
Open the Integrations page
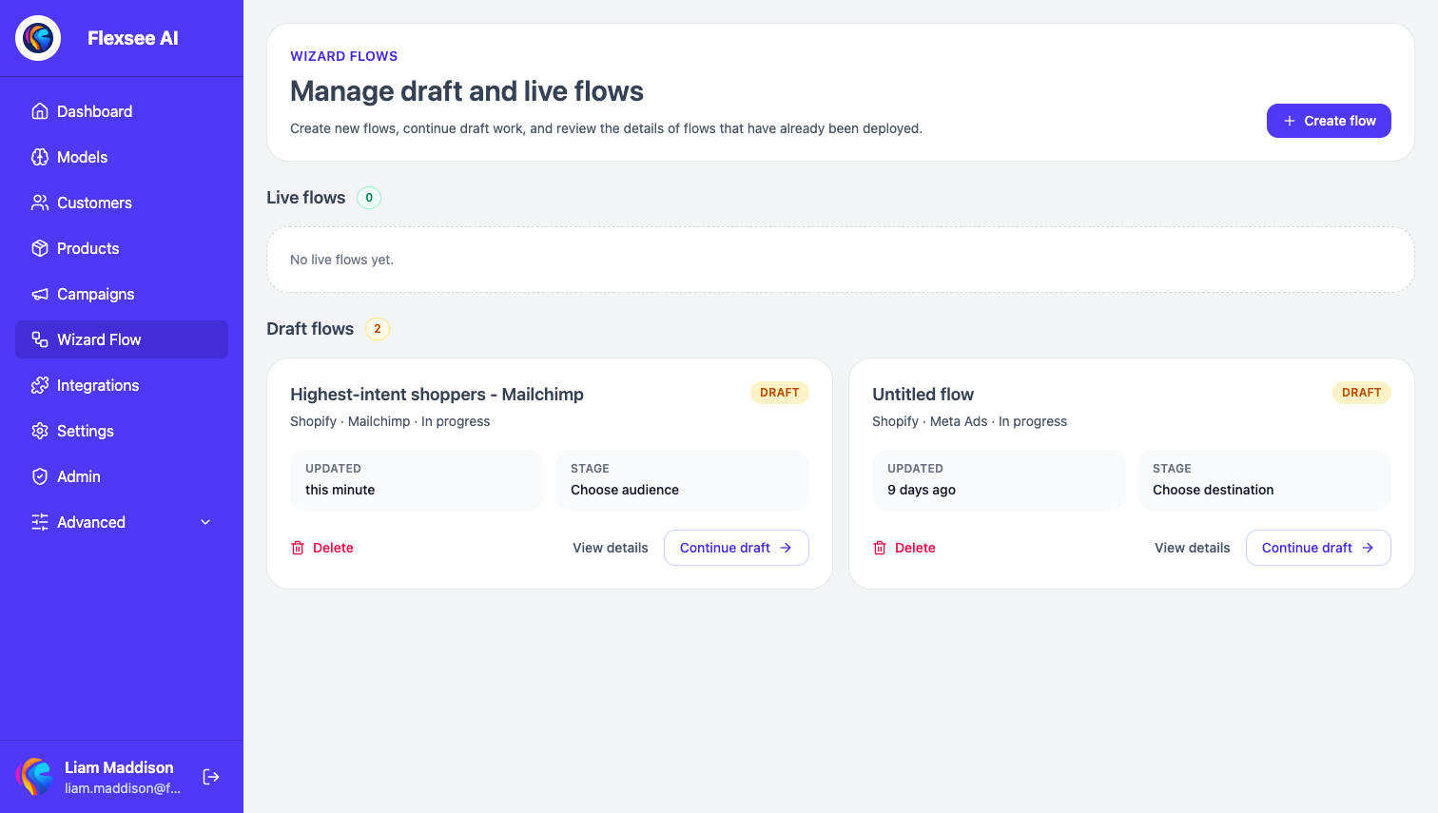coord(122,385)
